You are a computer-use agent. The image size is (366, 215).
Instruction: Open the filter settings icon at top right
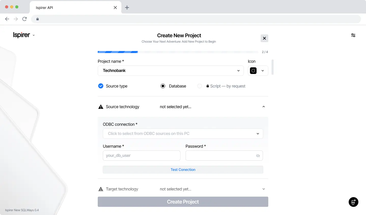pos(353,35)
